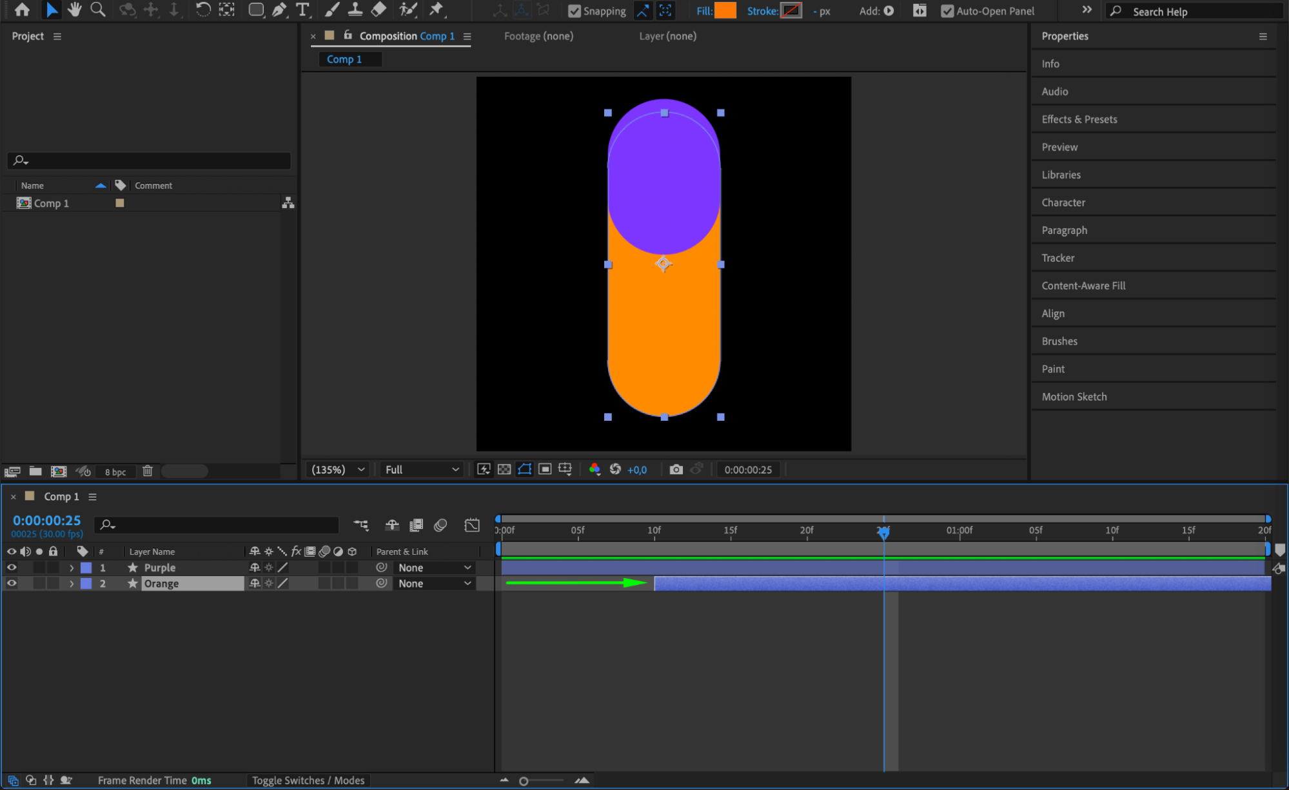Expand the Orange layer properties
The height and width of the screenshot is (790, 1289).
(x=72, y=584)
